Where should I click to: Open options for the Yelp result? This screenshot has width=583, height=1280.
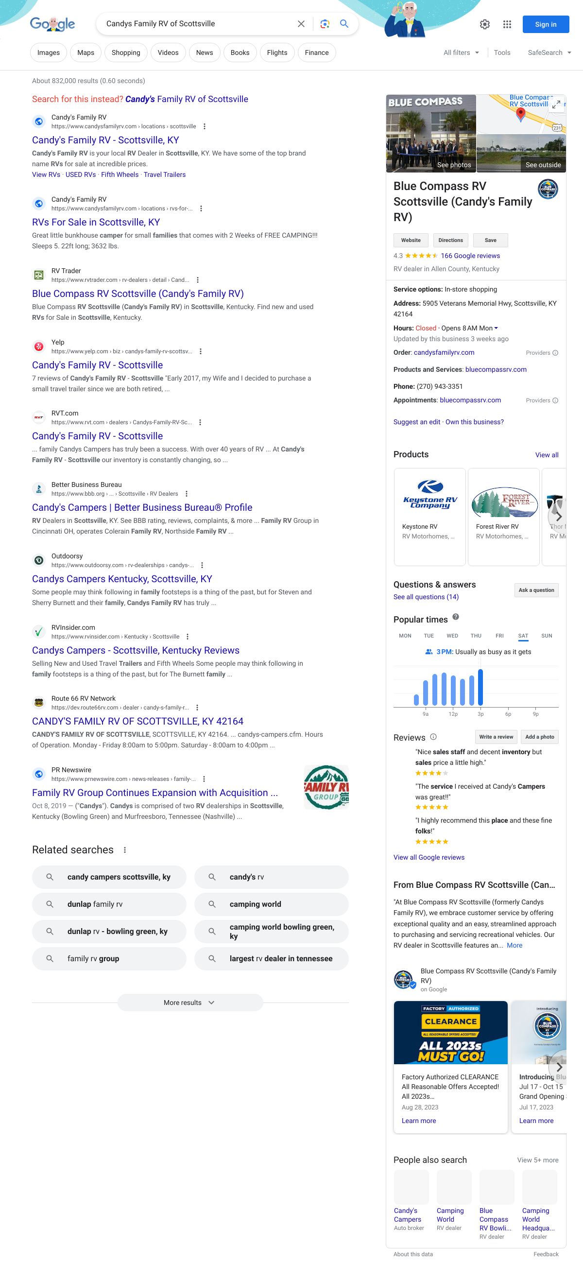click(201, 351)
